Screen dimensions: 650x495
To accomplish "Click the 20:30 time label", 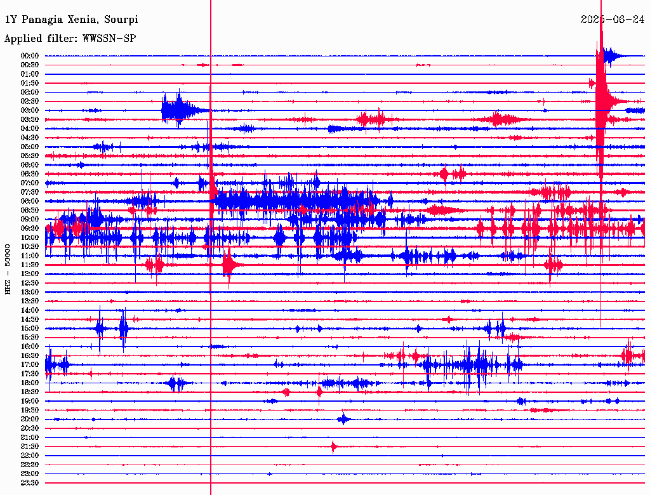I will point(30,428).
